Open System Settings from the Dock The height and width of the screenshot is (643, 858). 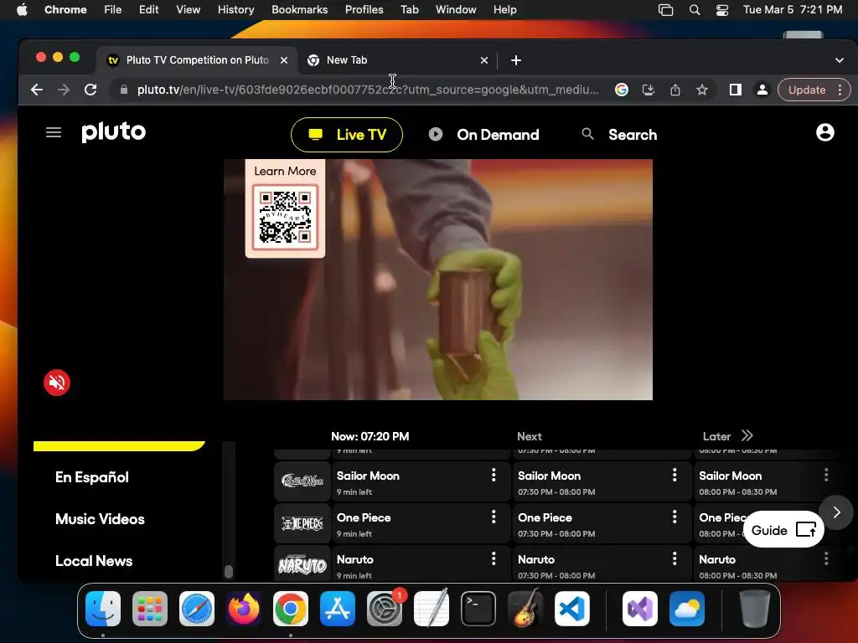pyautogui.click(x=384, y=609)
